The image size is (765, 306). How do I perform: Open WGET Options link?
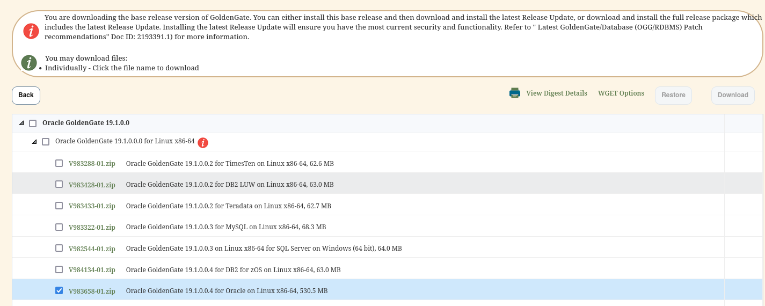[621, 93]
